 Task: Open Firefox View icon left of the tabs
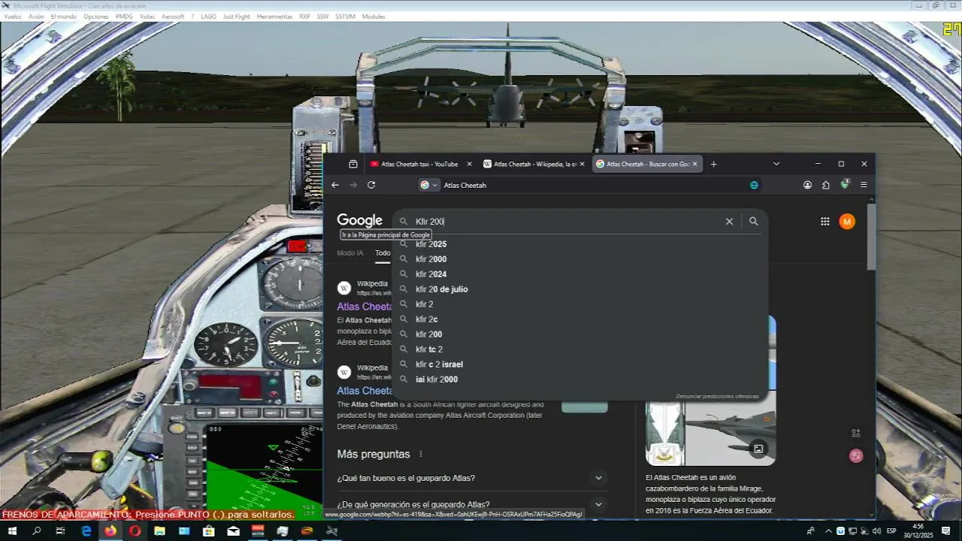coord(353,164)
